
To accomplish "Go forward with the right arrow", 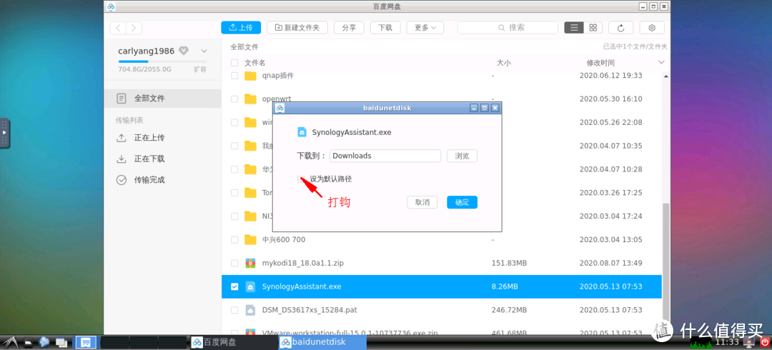I will [x=134, y=28].
